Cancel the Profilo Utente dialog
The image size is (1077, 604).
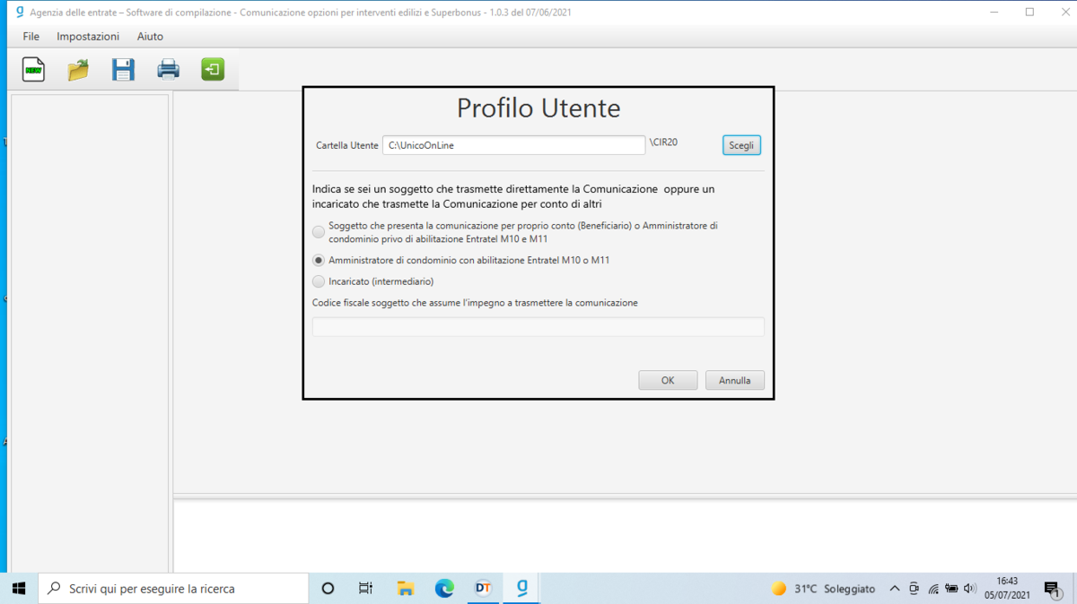[734, 379]
